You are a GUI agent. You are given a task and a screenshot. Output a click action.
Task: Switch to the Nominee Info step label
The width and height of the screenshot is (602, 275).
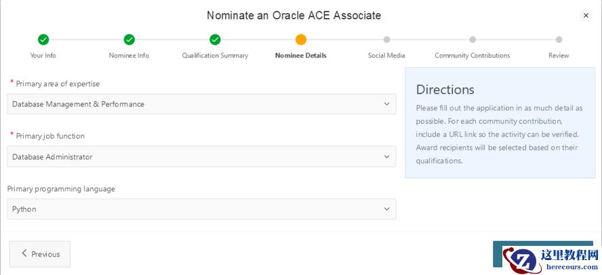pos(129,56)
